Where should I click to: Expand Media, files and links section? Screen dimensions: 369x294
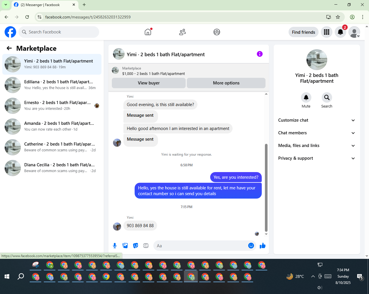click(x=317, y=146)
